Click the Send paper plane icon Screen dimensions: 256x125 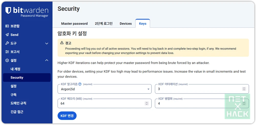pyautogui.click(x=7, y=35)
